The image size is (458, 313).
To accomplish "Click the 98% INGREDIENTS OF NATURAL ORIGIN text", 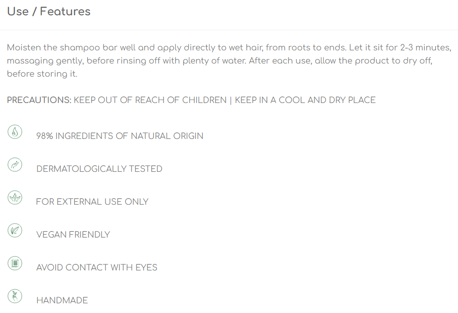I will click(120, 136).
